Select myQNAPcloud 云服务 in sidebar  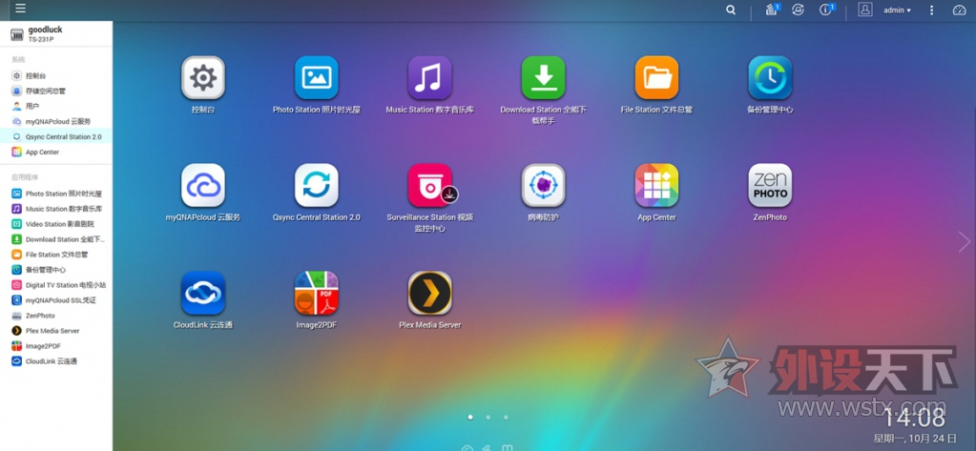56,121
